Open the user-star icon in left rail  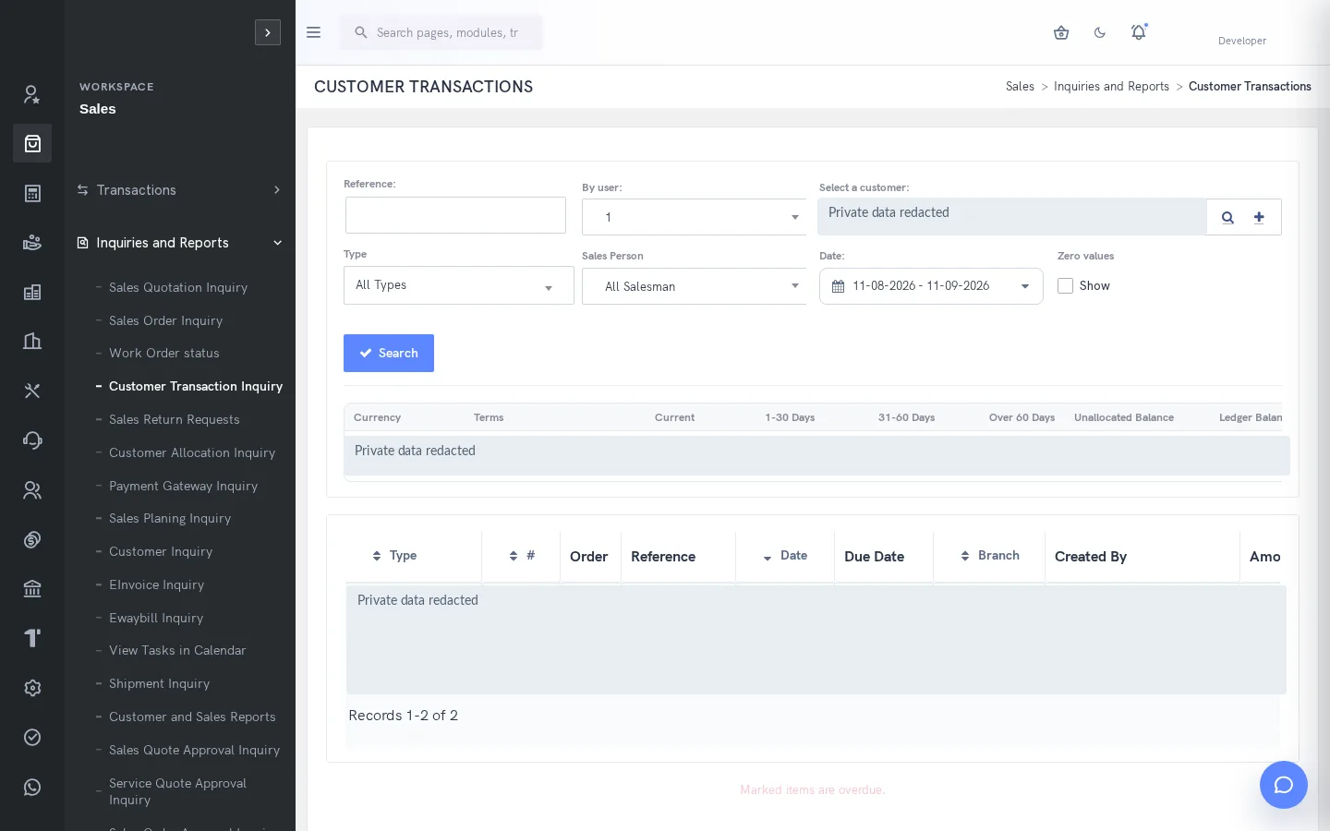(32, 94)
